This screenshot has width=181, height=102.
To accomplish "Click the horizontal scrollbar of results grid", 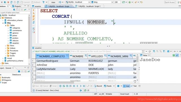I will coord(54,82).
